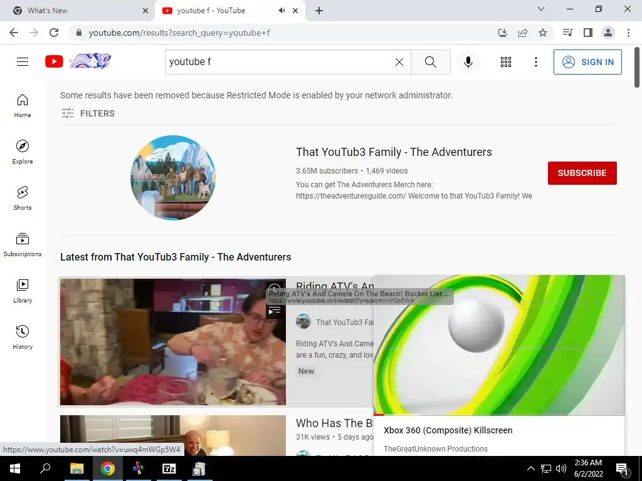
Task: Click the search magnifier button
Action: 430,62
